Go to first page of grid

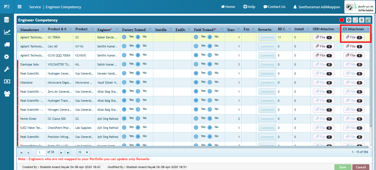pos(21,152)
